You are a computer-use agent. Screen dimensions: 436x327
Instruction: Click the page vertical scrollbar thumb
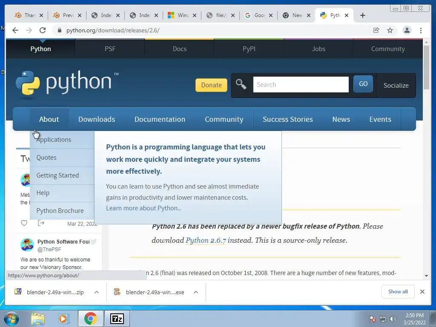pos(426,68)
